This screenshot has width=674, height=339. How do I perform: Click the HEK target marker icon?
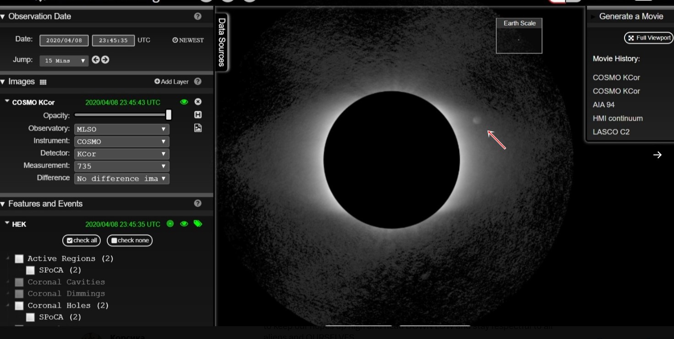(x=170, y=224)
